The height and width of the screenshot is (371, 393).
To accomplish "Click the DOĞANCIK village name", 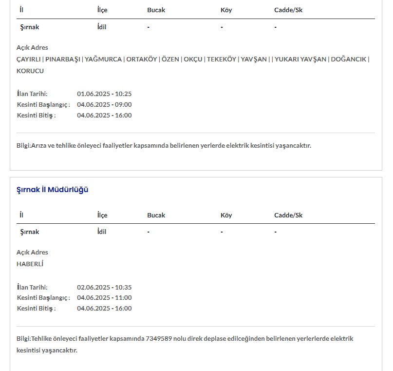I will pyautogui.click(x=348, y=59).
